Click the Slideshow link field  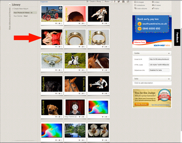click(159, 70)
